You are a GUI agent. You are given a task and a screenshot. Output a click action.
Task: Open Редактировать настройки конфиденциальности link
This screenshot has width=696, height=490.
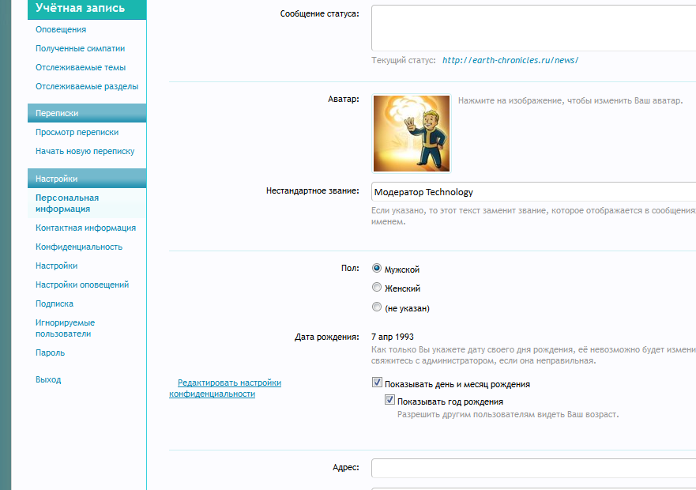[225, 388]
